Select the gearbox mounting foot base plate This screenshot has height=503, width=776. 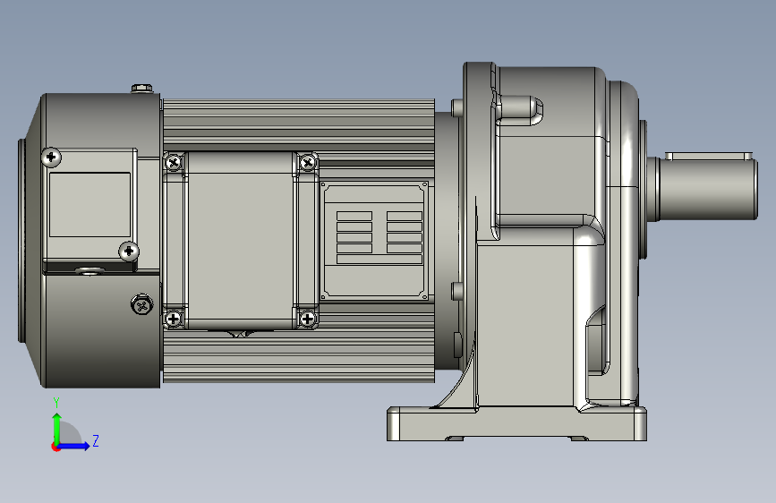click(x=516, y=423)
